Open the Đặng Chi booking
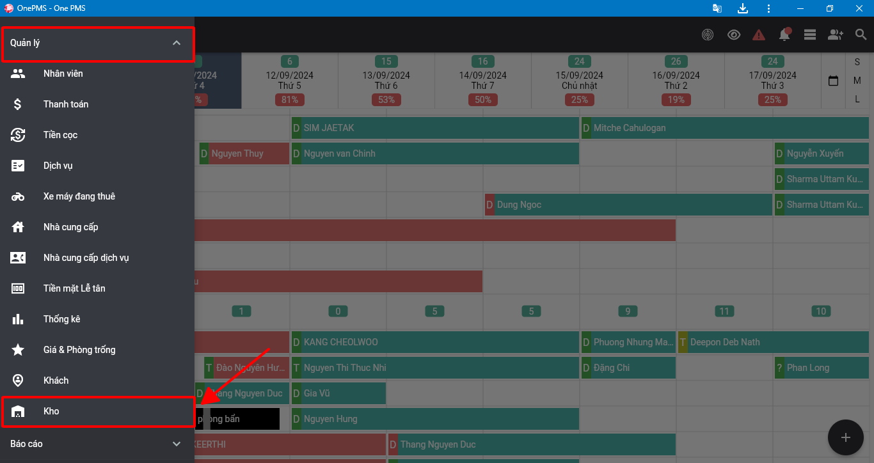 pos(628,368)
